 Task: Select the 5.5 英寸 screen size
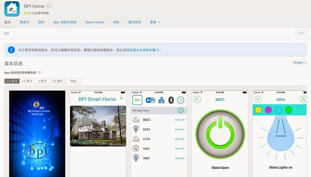[x=27, y=81]
